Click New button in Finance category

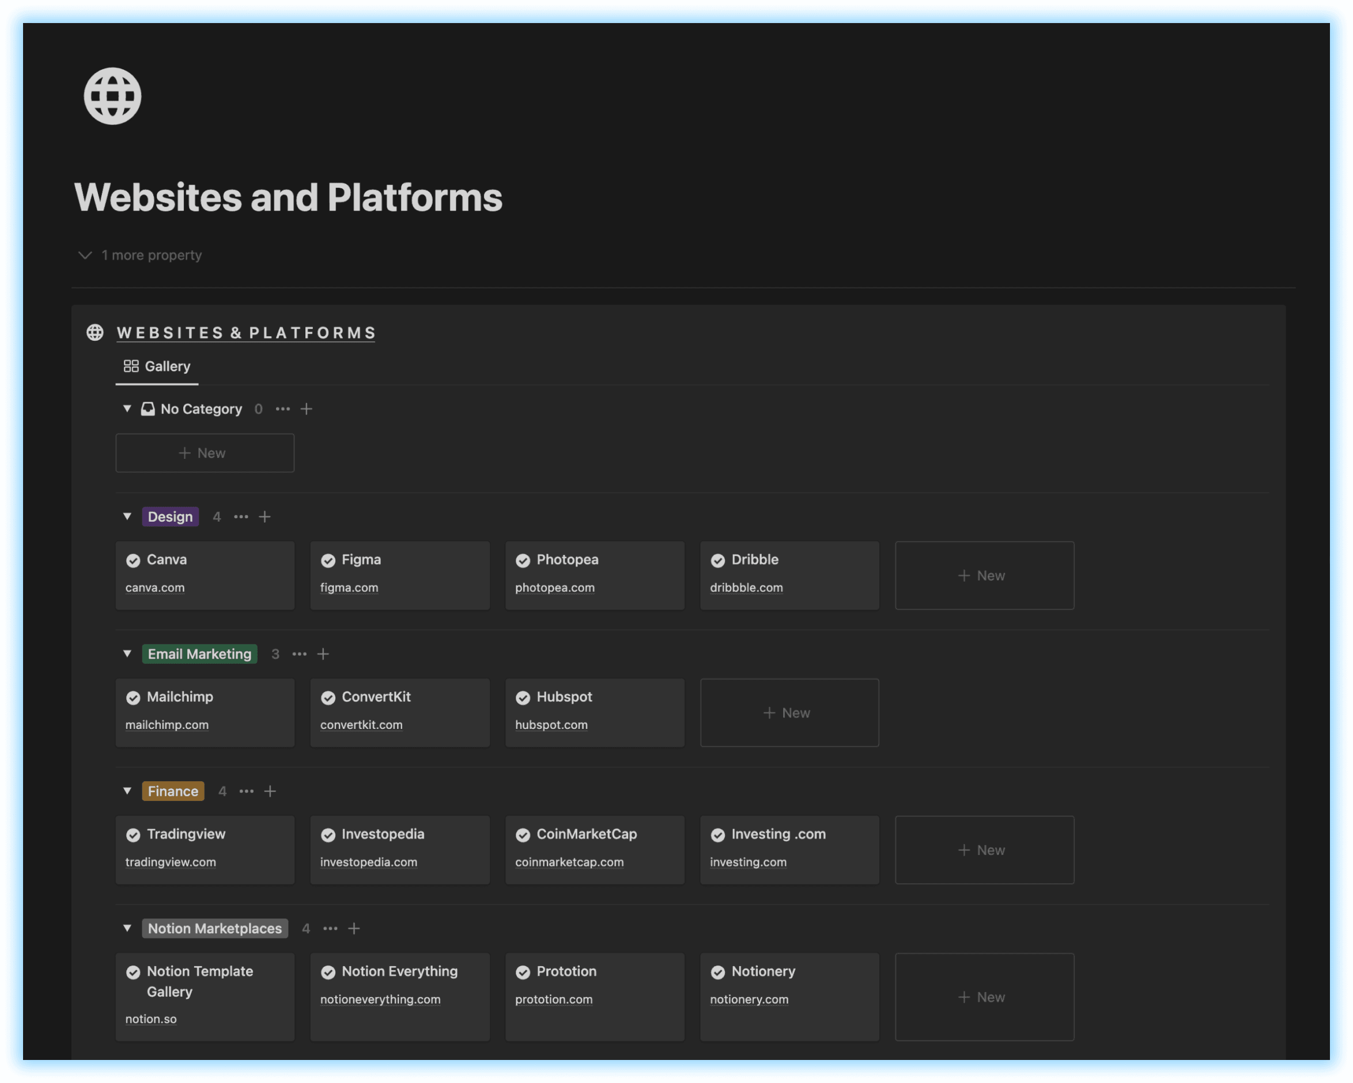982,849
